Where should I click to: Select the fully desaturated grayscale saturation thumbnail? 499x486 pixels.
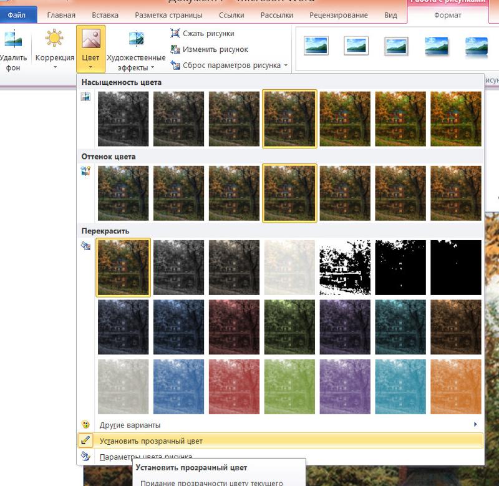[123, 119]
